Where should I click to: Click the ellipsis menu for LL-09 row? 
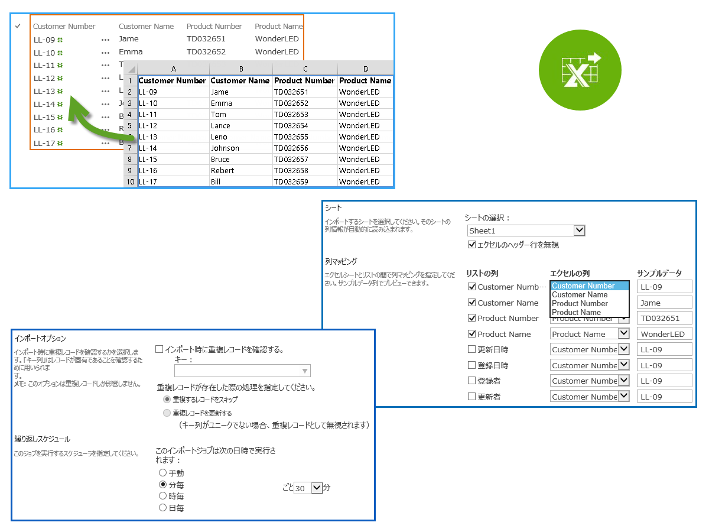pyautogui.click(x=105, y=40)
